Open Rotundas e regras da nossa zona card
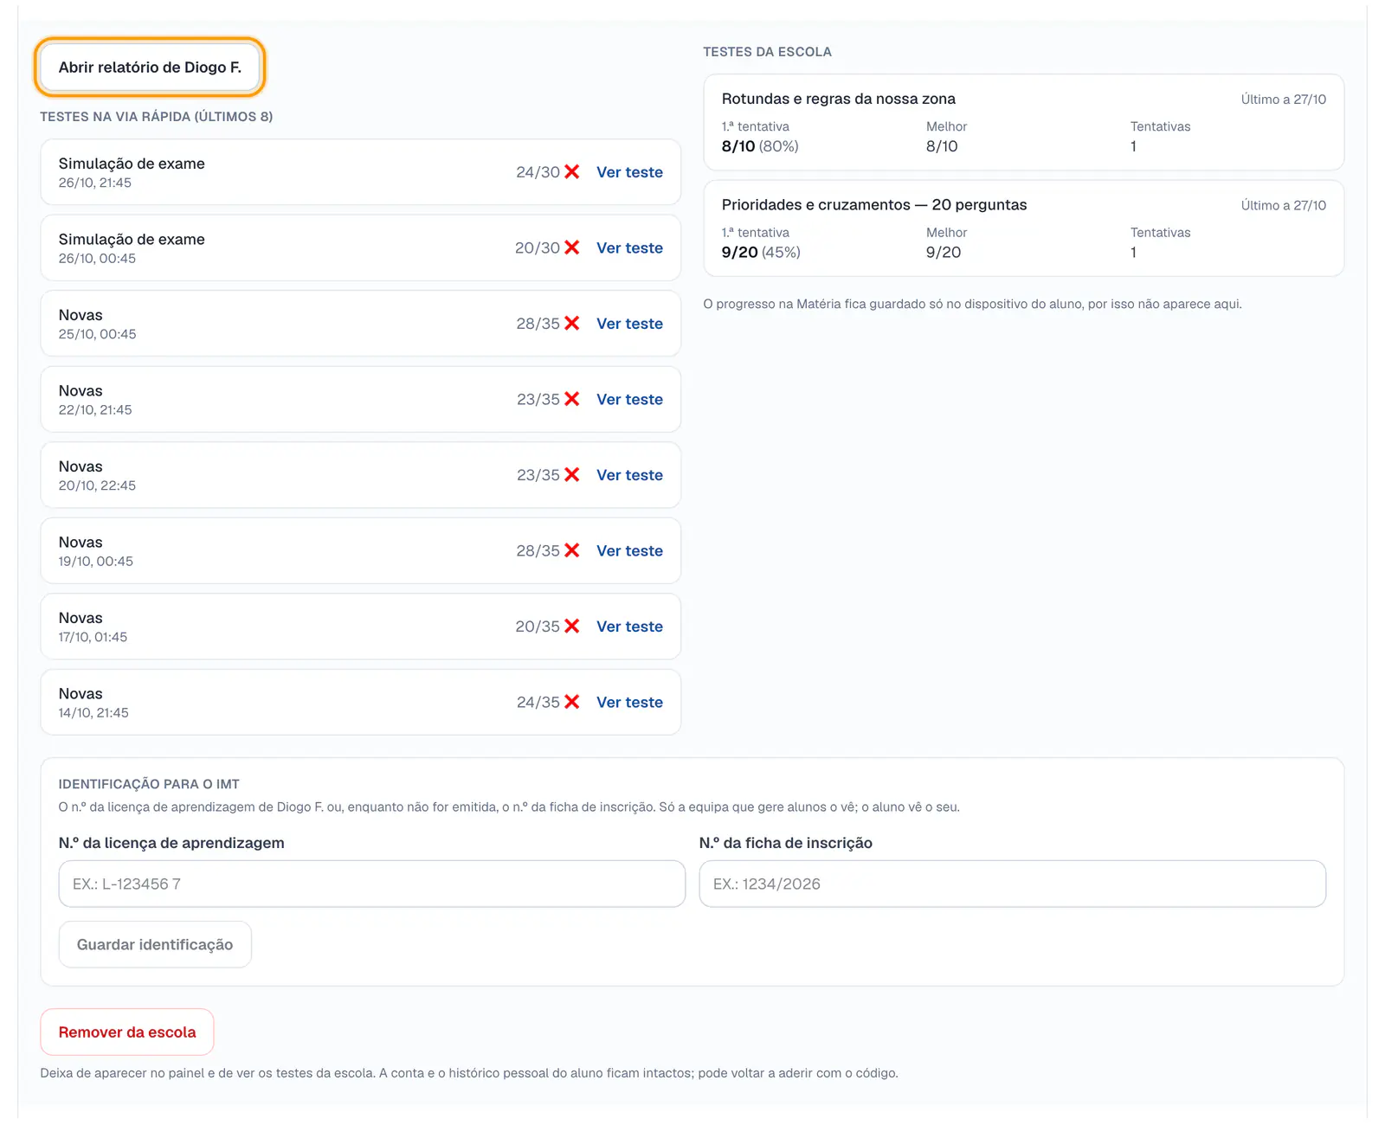This screenshot has width=1385, height=1125. [x=1023, y=122]
